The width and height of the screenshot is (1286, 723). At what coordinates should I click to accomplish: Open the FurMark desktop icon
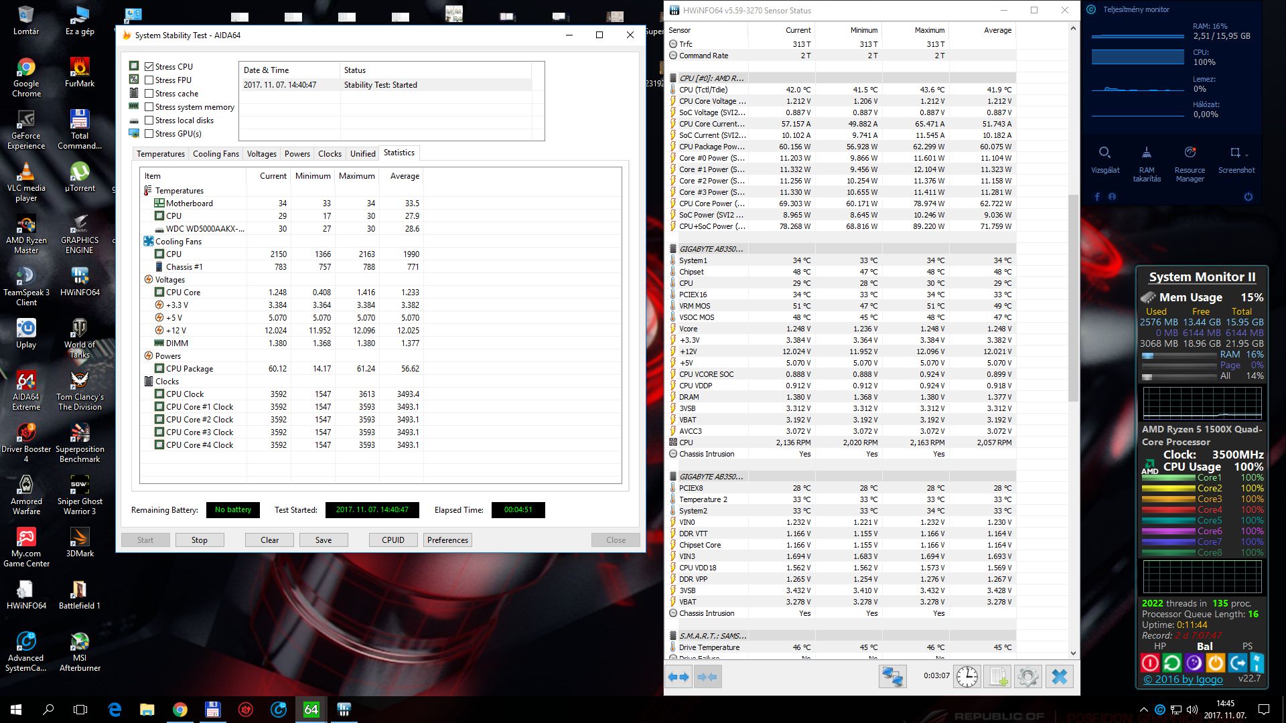[79, 72]
